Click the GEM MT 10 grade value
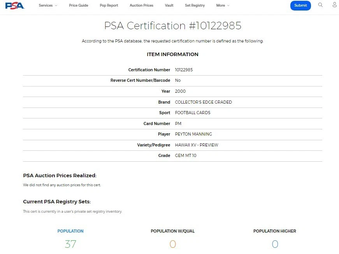Viewport: 339px width, 254px height. click(x=186, y=155)
